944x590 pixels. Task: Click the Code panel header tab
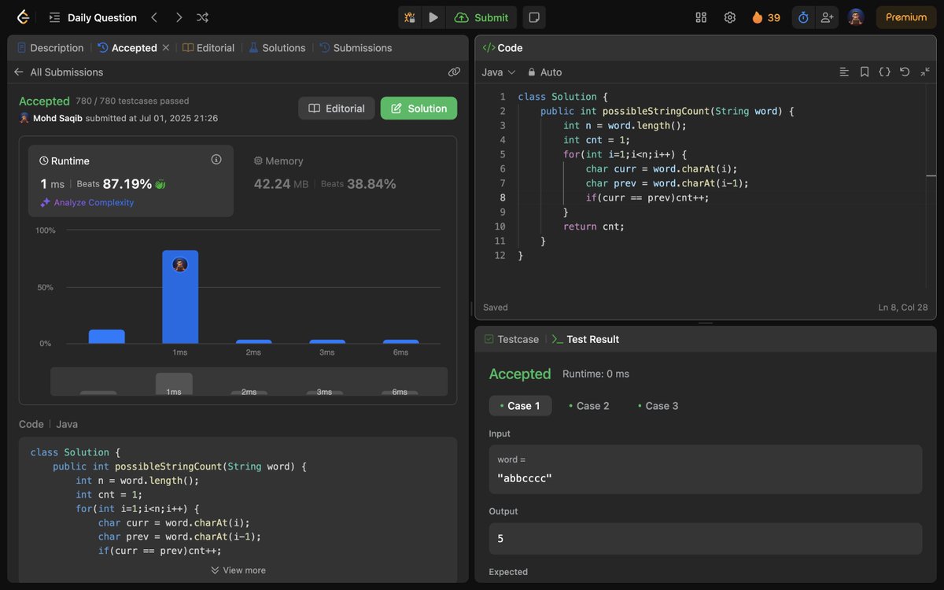point(503,48)
